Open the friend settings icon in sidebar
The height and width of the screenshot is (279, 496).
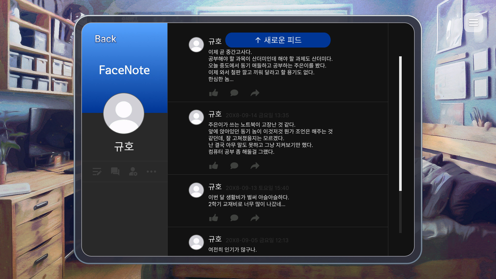tap(133, 172)
